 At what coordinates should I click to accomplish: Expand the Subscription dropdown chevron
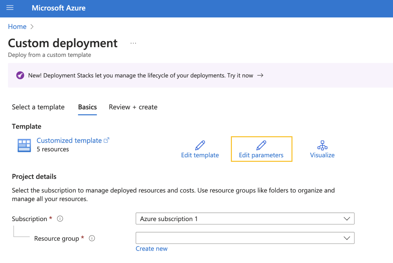[x=347, y=219]
